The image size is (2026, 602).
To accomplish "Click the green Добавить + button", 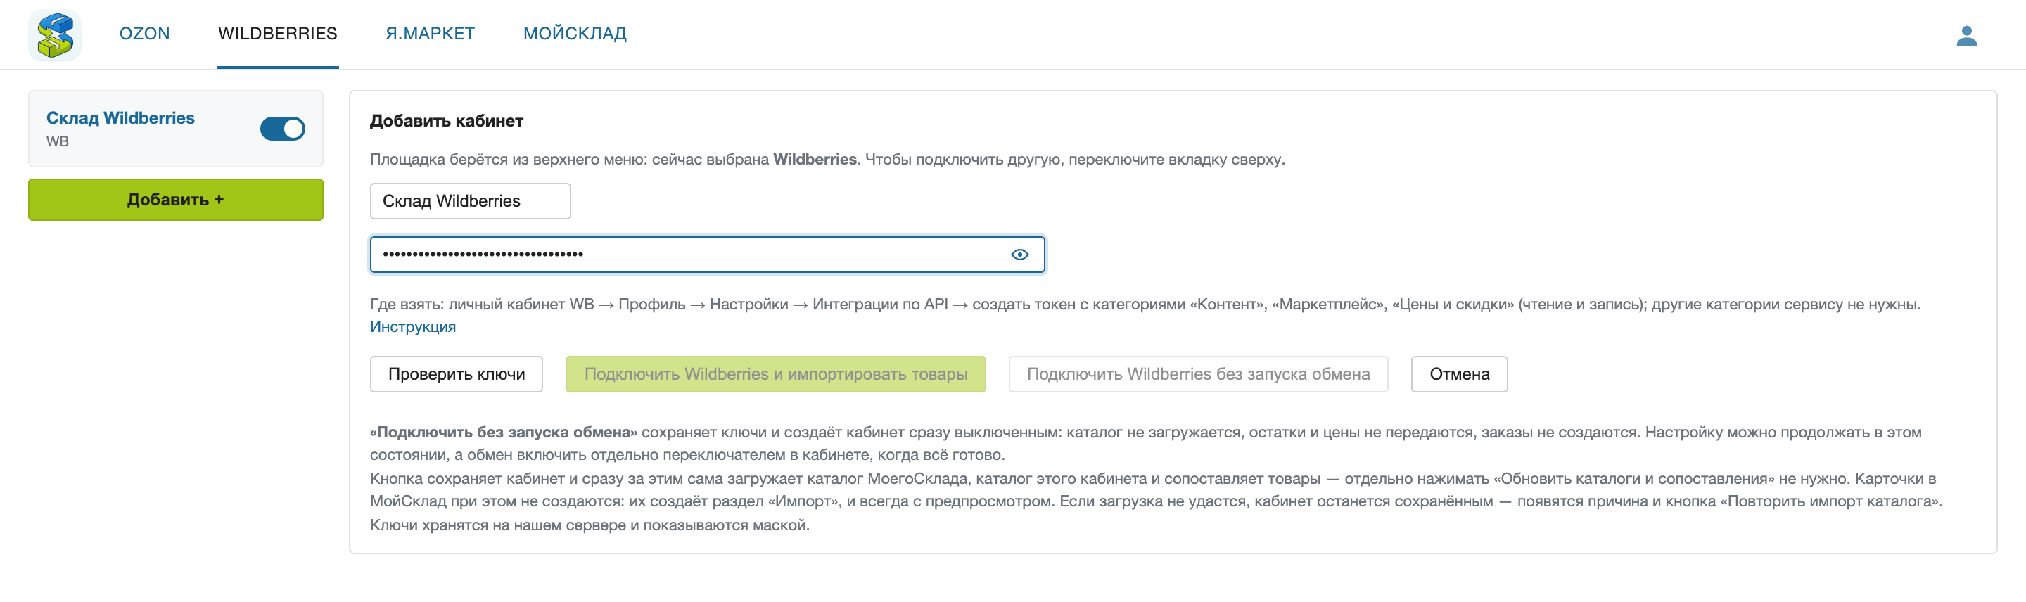I will pos(175,200).
